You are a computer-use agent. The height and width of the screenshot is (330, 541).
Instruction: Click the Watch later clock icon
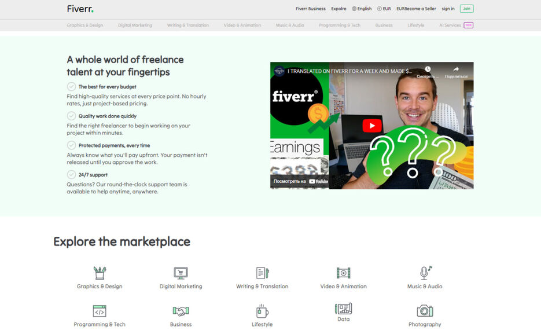428,69
